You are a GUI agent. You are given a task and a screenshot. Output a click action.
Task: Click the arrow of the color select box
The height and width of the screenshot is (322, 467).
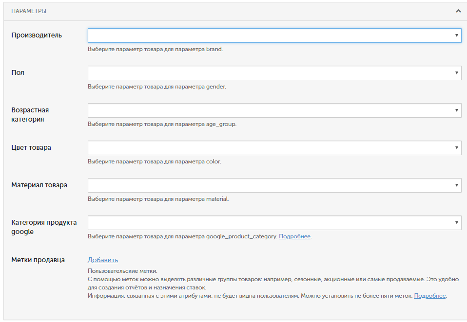pos(456,148)
